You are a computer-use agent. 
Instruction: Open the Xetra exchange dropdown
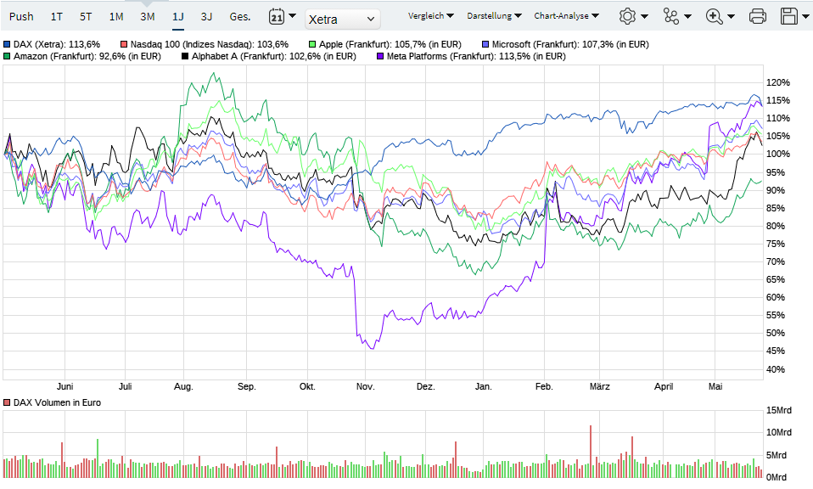342,19
